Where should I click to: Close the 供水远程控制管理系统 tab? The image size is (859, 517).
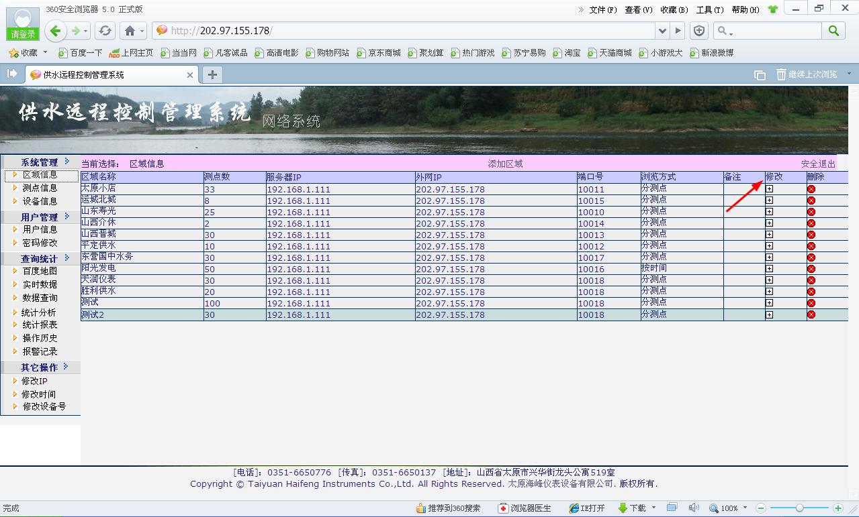[x=190, y=75]
